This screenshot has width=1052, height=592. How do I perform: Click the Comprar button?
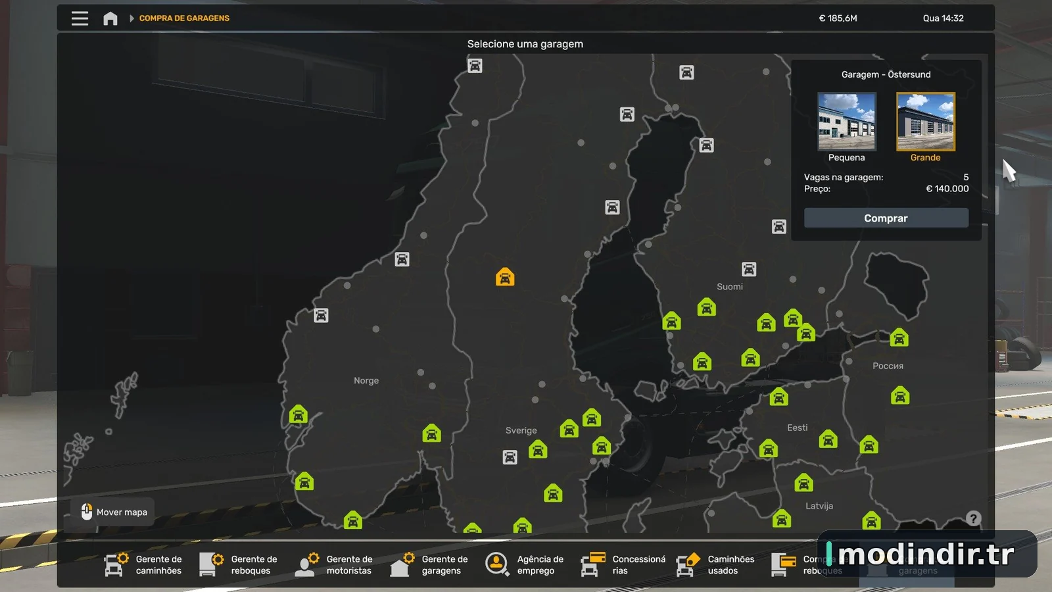886,218
